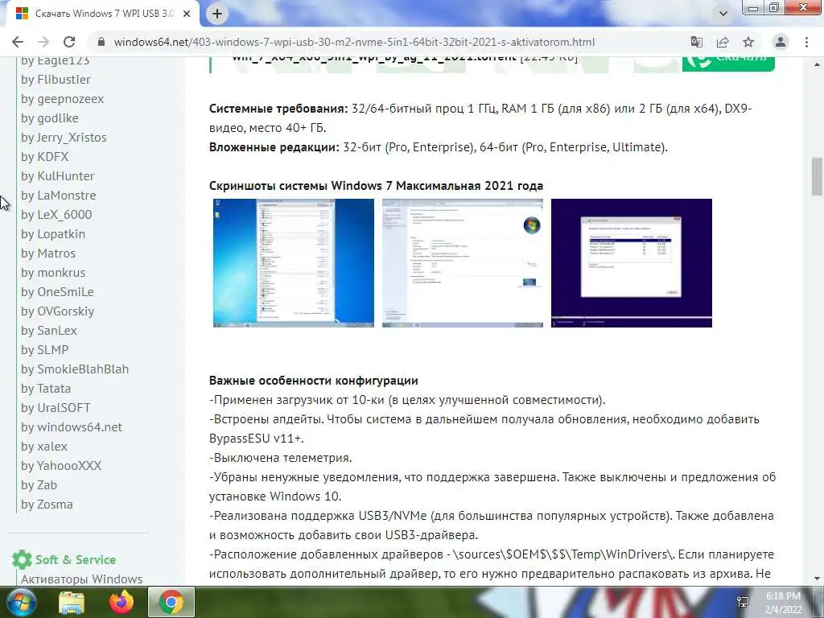
Task: Open the translate page icon
Action: [697, 42]
